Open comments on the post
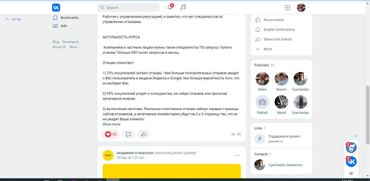Screen dimensions: 370x181 click(128, 134)
